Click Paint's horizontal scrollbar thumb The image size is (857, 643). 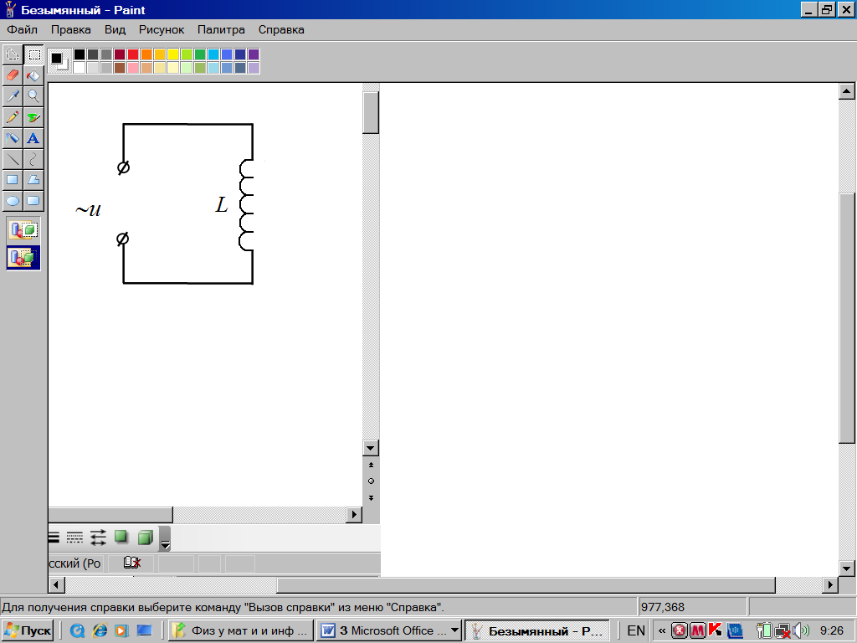pos(526,585)
